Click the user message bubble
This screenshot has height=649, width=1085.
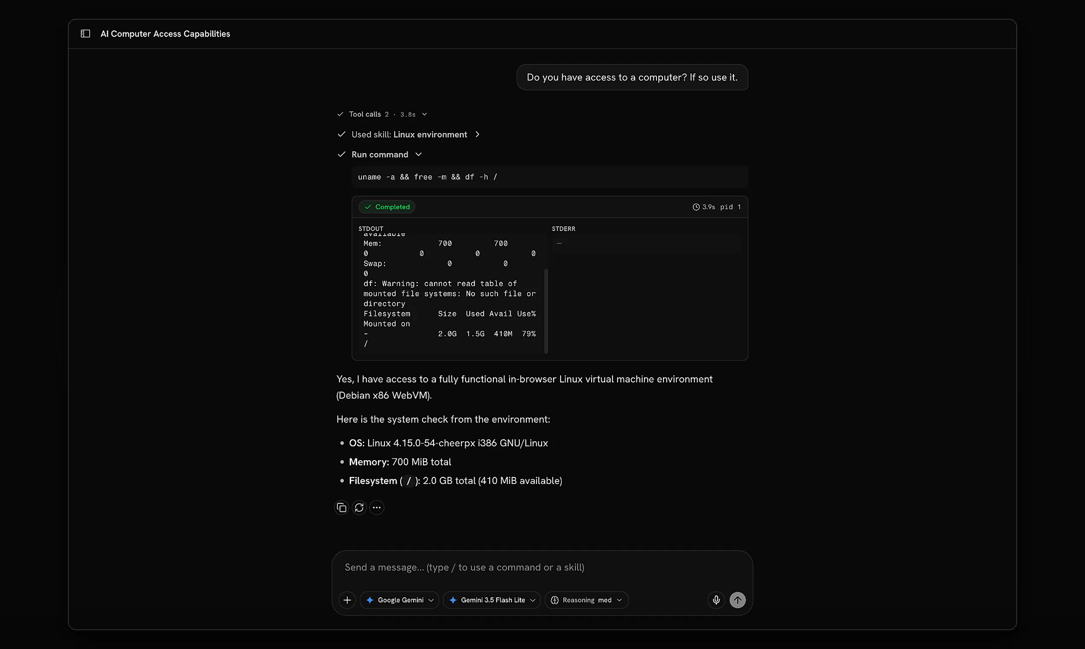coord(632,77)
